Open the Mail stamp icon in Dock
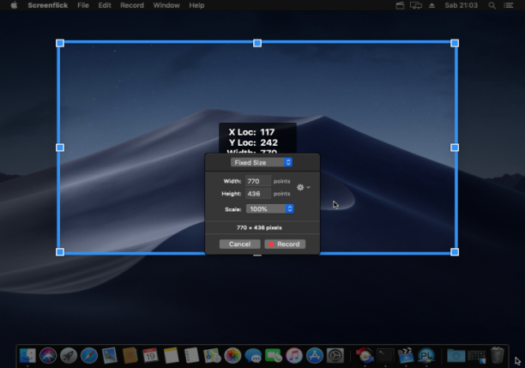525x368 pixels. pos(110,355)
